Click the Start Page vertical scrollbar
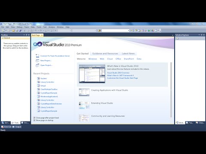 171,90
